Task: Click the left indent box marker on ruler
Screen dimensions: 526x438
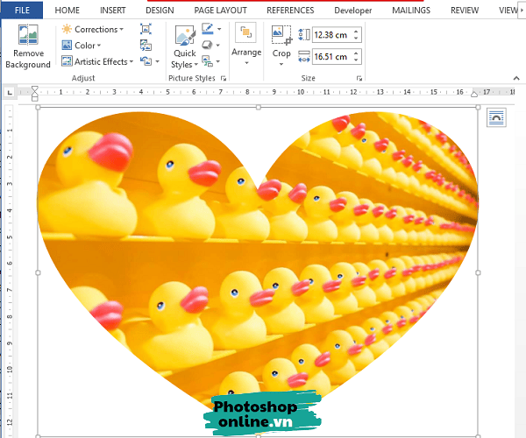Action: [34, 98]
